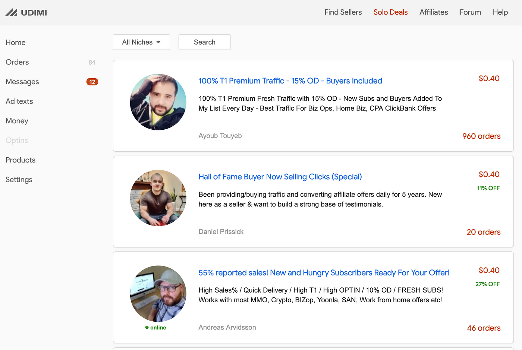This screenshot has width=522, height=350.
Task: Open '100% T1 Premium Traffic' deal
Action: click(x=290, y=81)
